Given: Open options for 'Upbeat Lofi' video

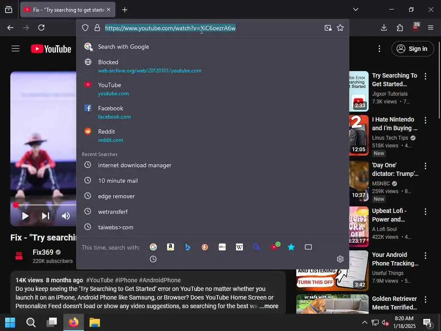Looking at the screenshot, I should pyautogui.click(x=425, y=212).
